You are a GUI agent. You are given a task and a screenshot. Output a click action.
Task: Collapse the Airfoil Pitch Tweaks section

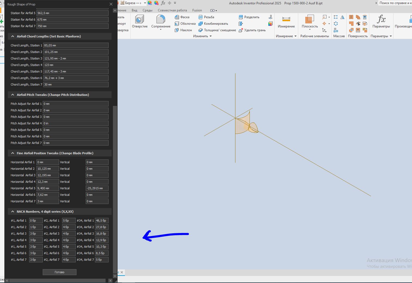(x=13, y=95)
